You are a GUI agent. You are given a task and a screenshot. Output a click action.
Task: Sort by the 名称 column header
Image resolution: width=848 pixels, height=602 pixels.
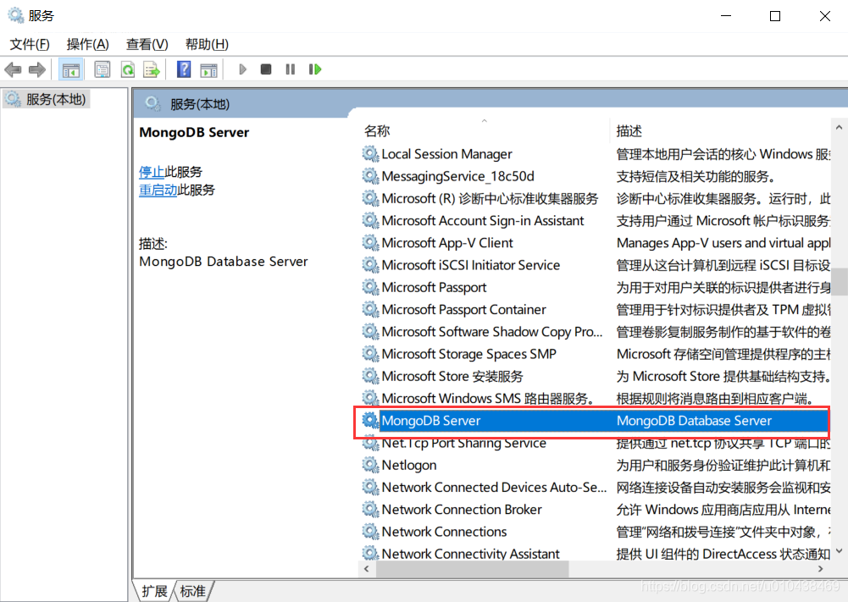485,130
